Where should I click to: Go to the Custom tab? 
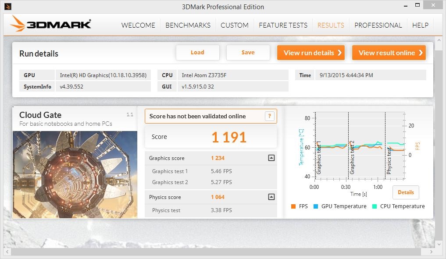[x=234, y=25]
